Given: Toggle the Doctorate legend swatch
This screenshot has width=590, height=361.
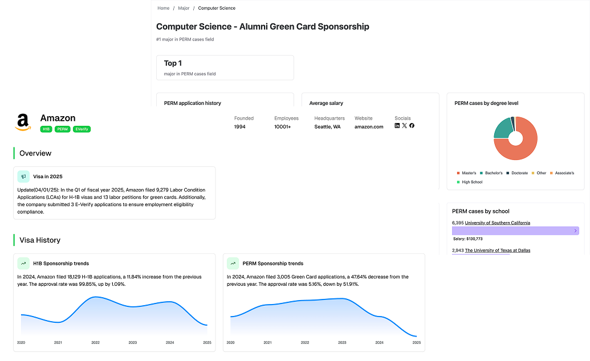Looking at the screenshot, I should tap(507, 173).
